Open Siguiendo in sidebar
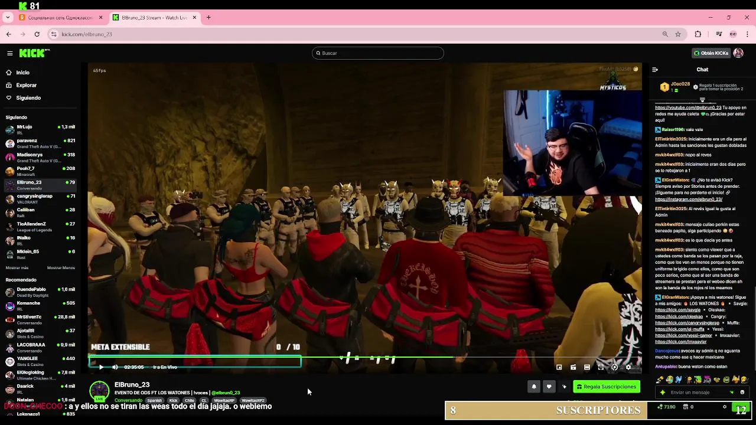756x425 pixels. (28, 98)
